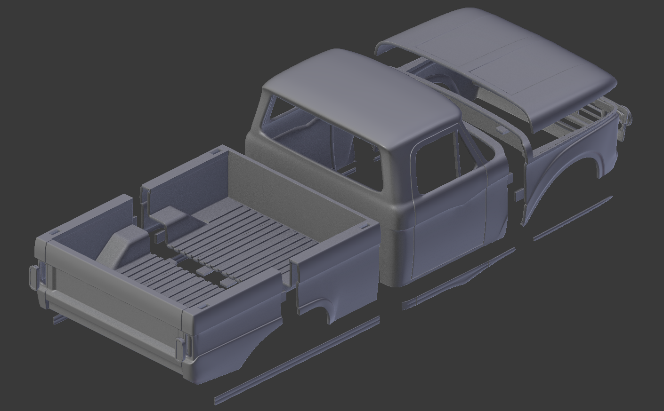Select the front grille piece at far right

pyautogui.click(x=624, y=121)
